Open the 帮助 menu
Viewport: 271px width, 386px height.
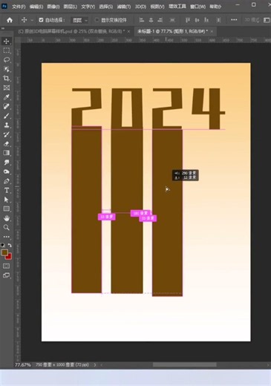215,7
